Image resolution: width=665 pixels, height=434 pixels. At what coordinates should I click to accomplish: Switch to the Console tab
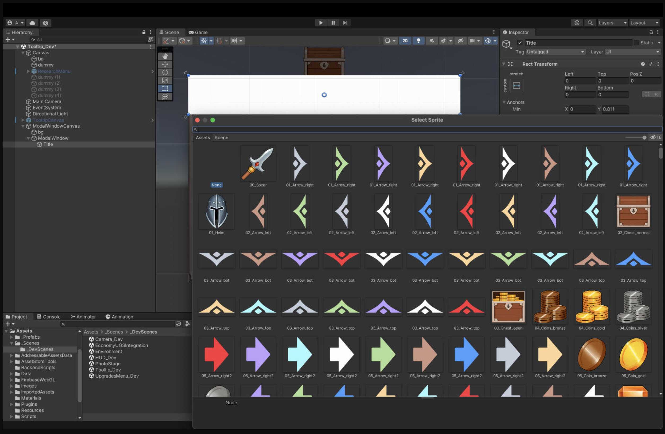coord(49,317)
